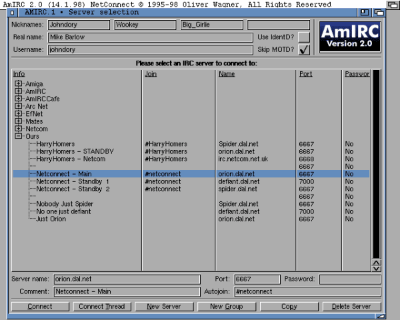Click the Port input field
The image size is (400, 320).
(257, 279)
